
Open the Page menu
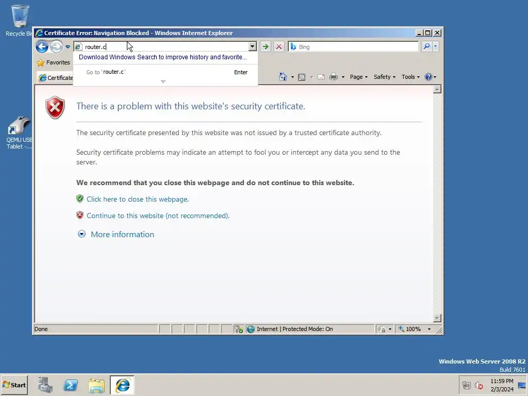[x=359, y=77]
